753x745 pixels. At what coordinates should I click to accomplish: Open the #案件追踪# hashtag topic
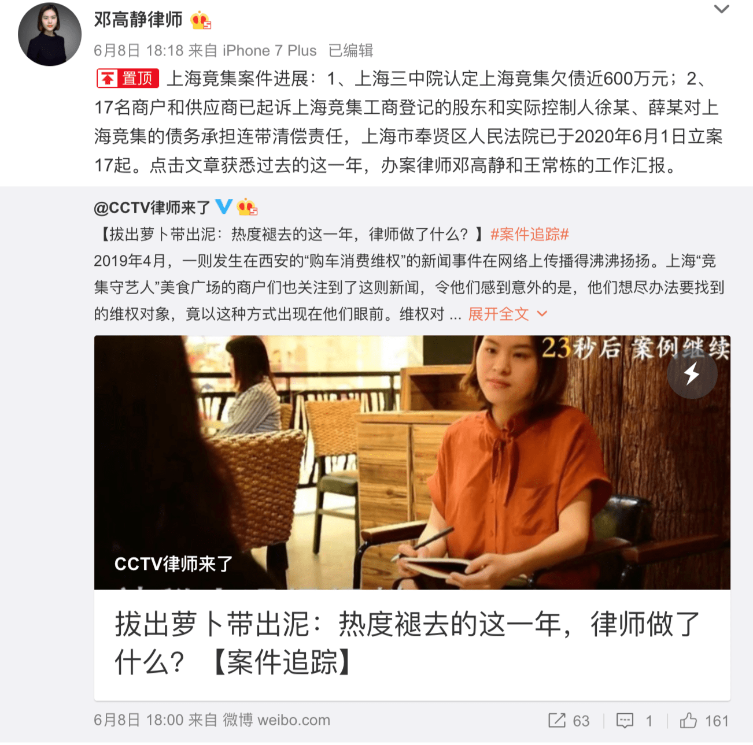pos(530,234)
